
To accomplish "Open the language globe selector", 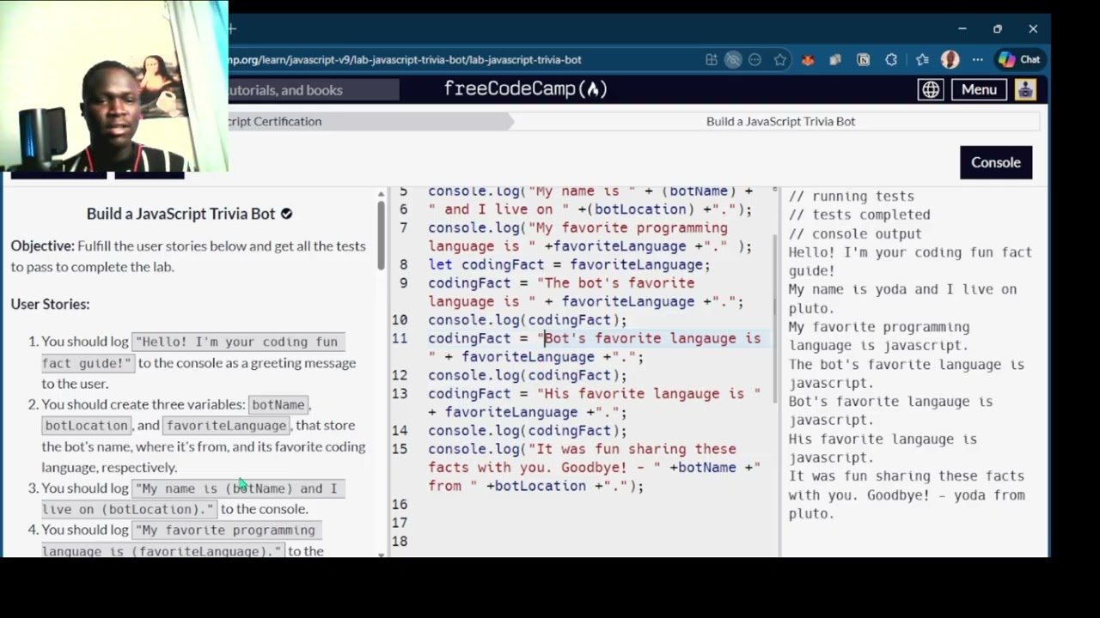I will [x=931, y=89].
